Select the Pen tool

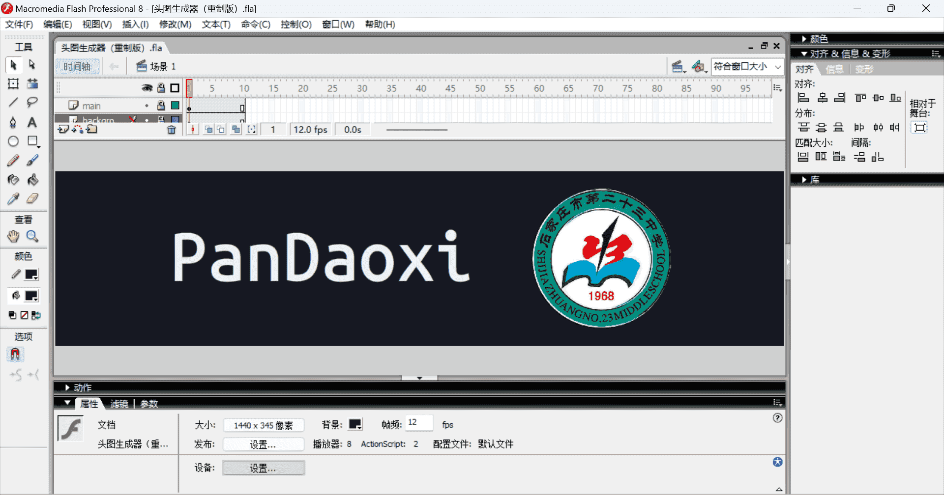point(13,122)
